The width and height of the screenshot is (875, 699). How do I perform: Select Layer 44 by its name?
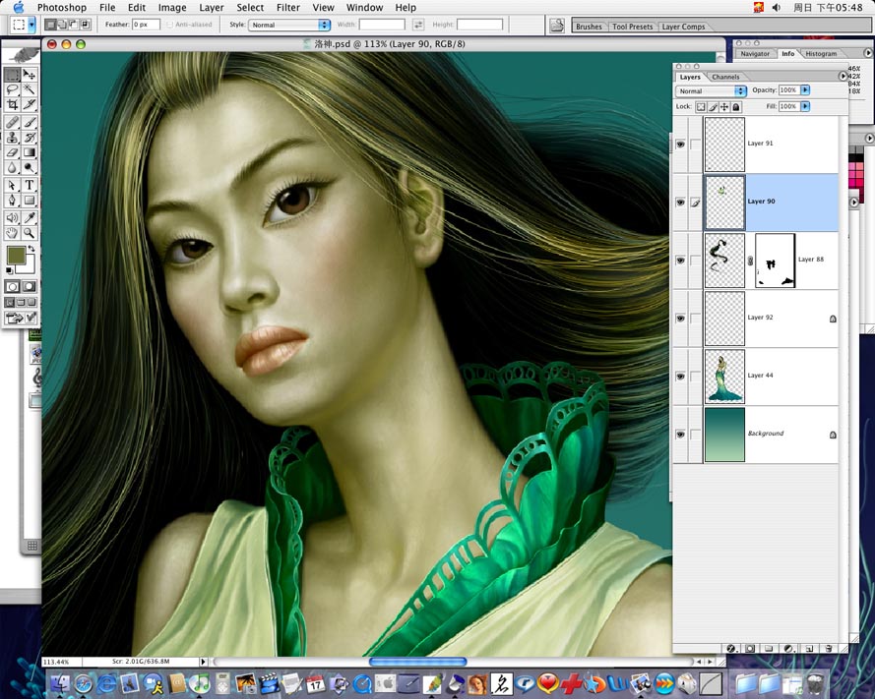[x=760, y=376]
